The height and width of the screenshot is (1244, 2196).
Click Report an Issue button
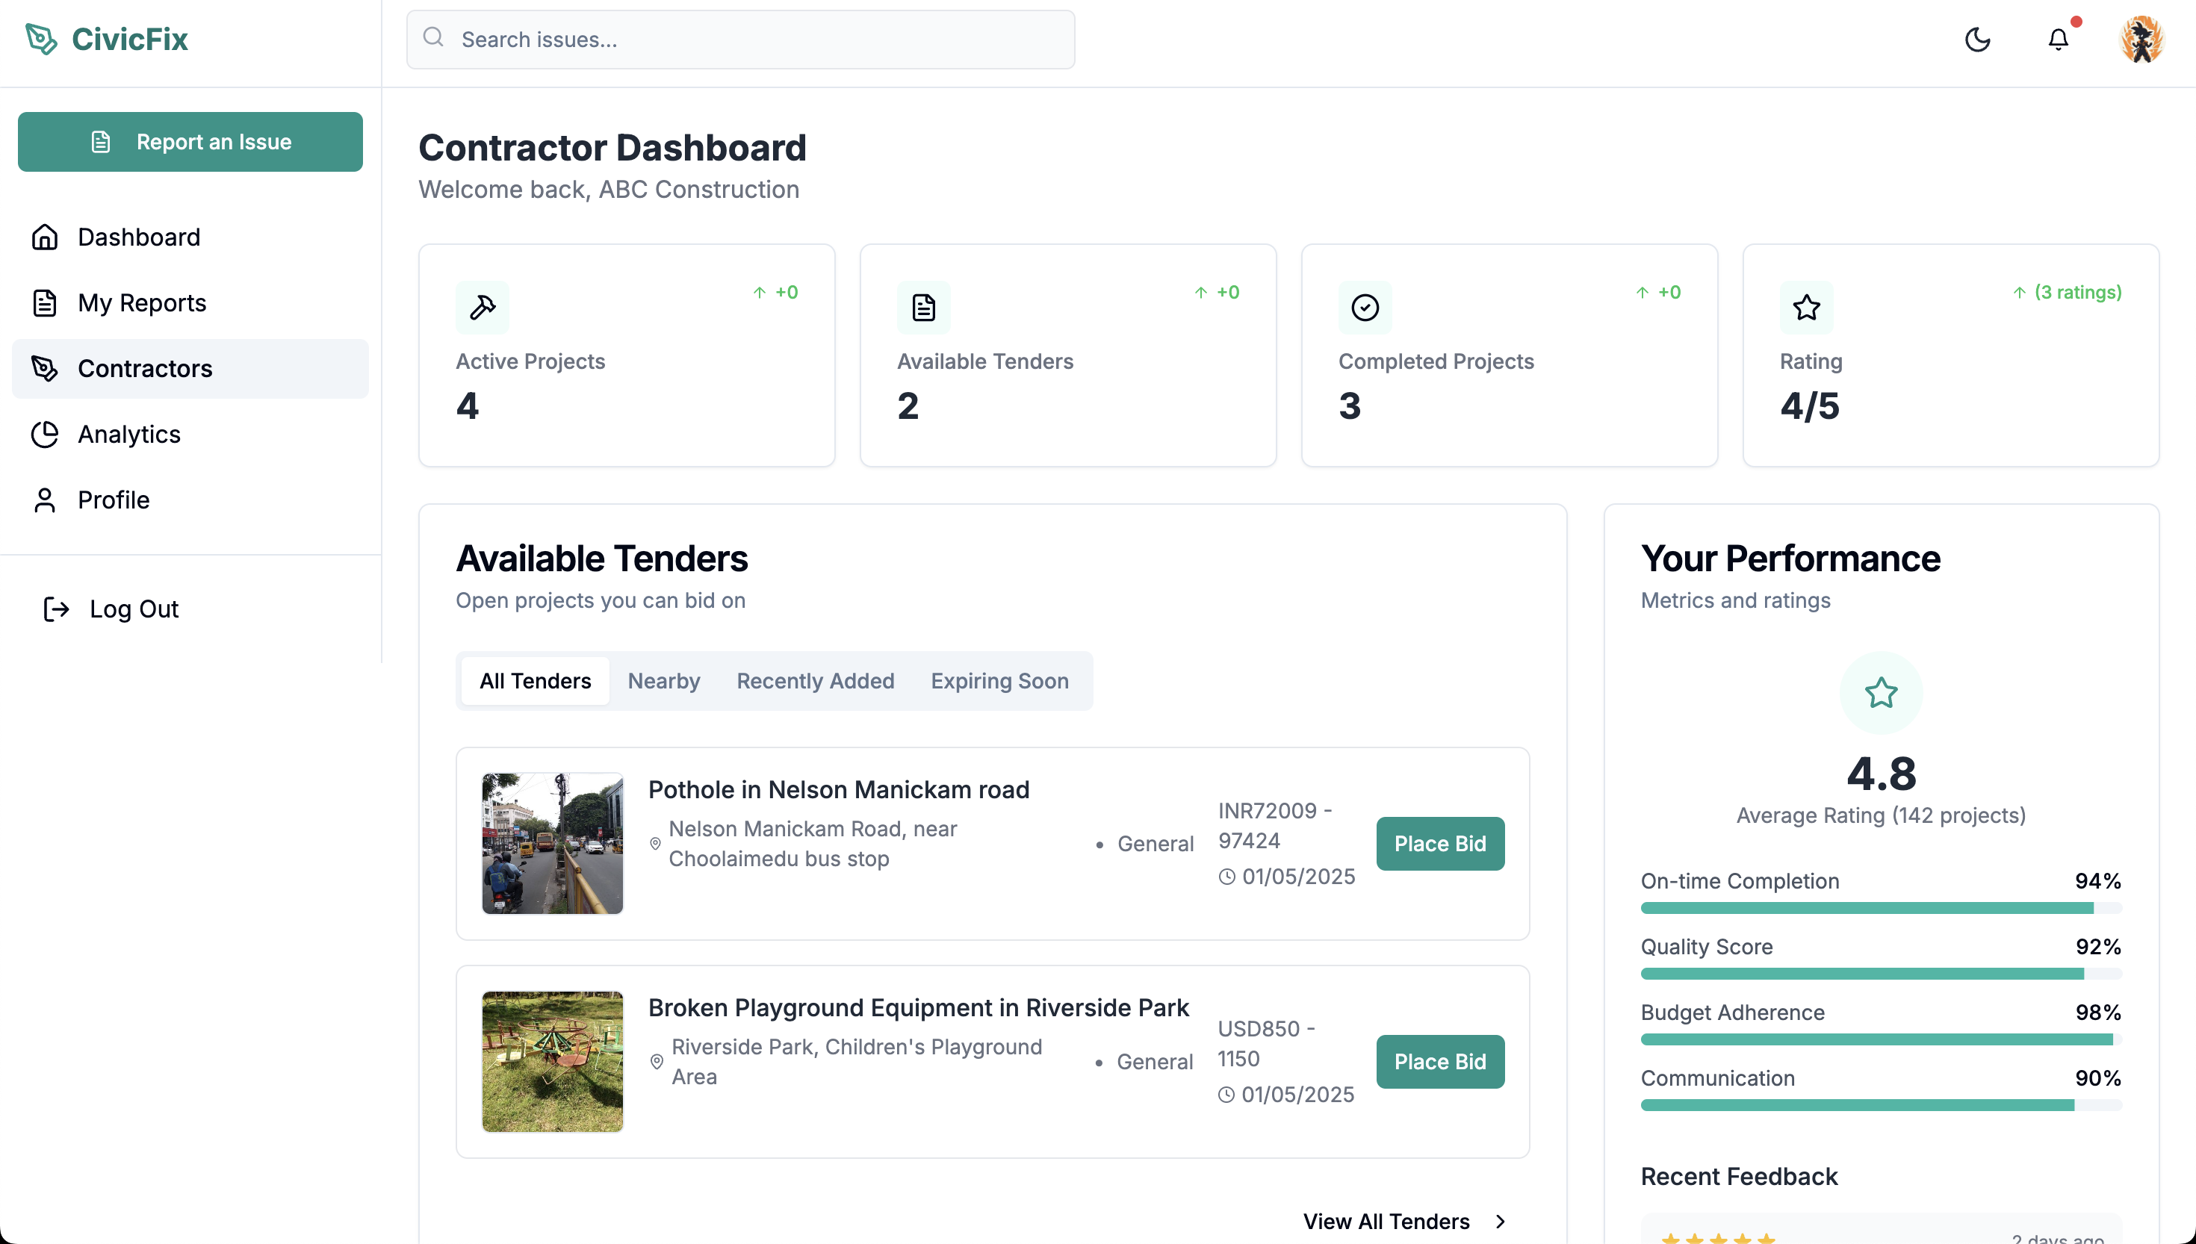[190, 142]
